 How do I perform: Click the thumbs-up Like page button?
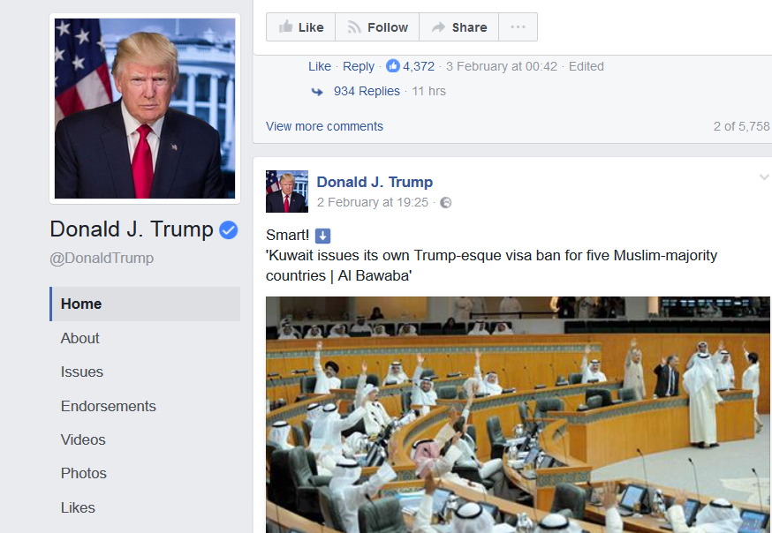pyautogui.click(x=301, y=27)
